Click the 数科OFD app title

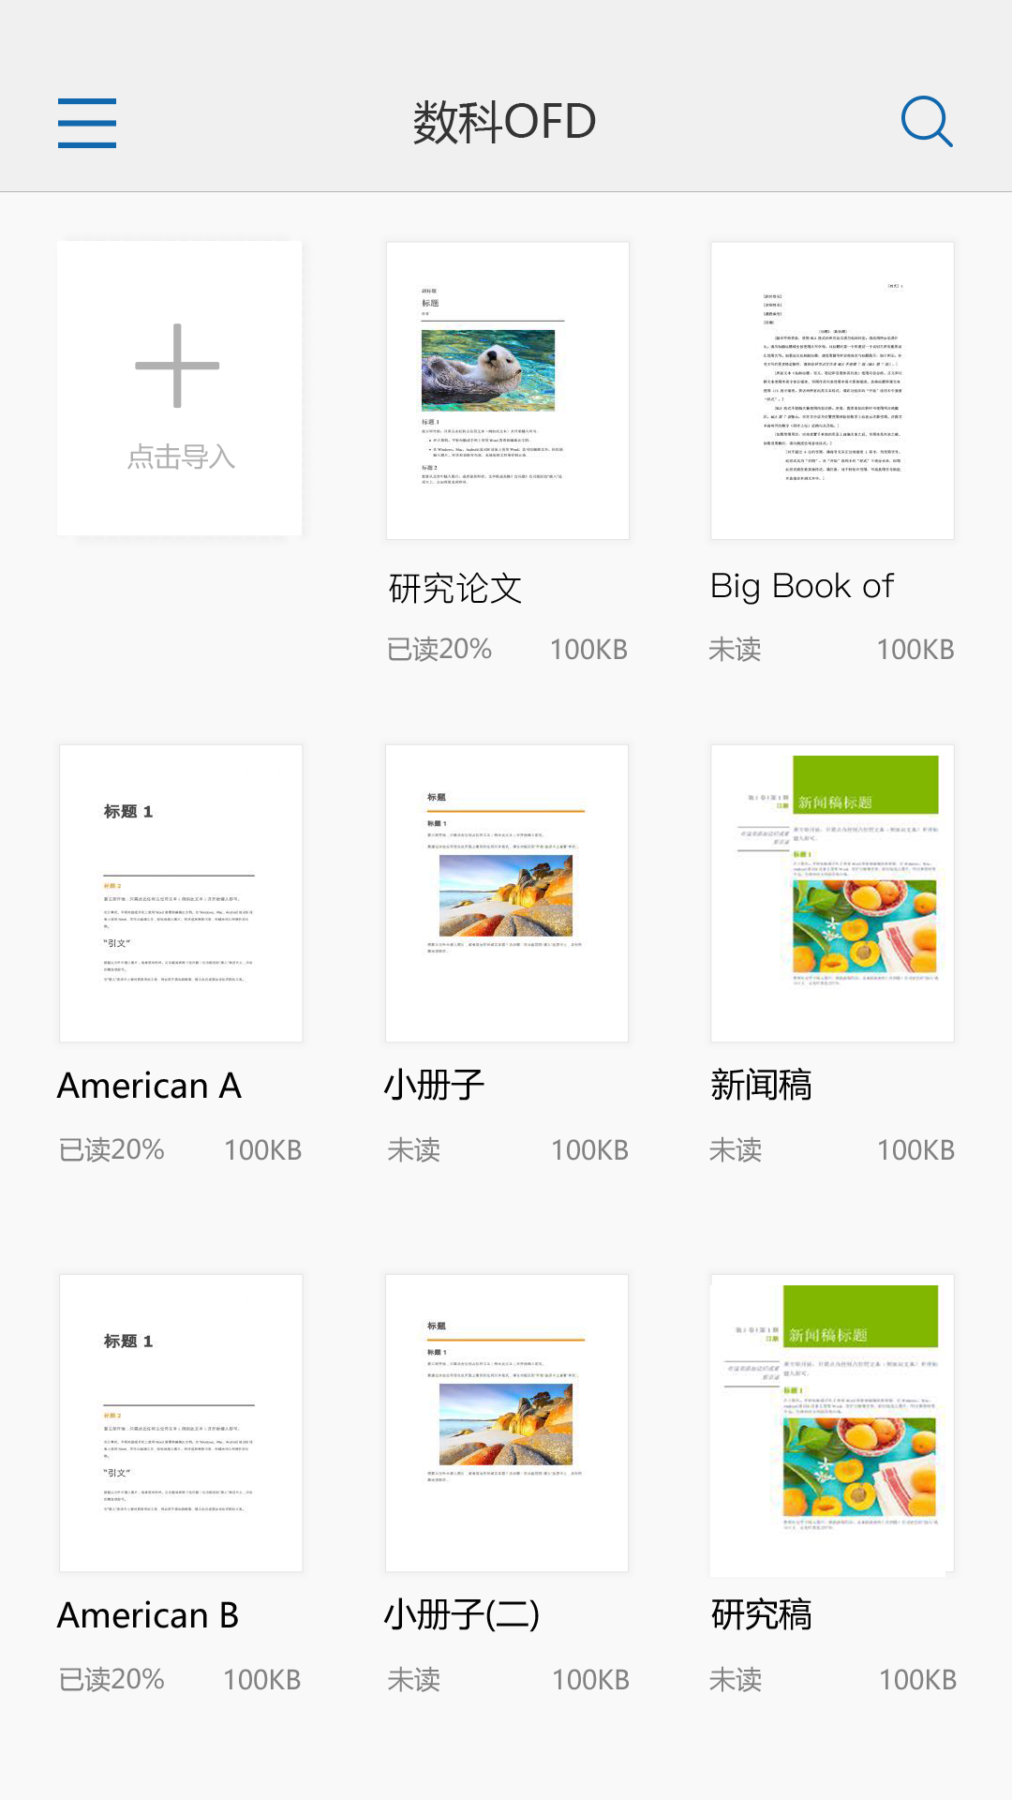point(505,122)
